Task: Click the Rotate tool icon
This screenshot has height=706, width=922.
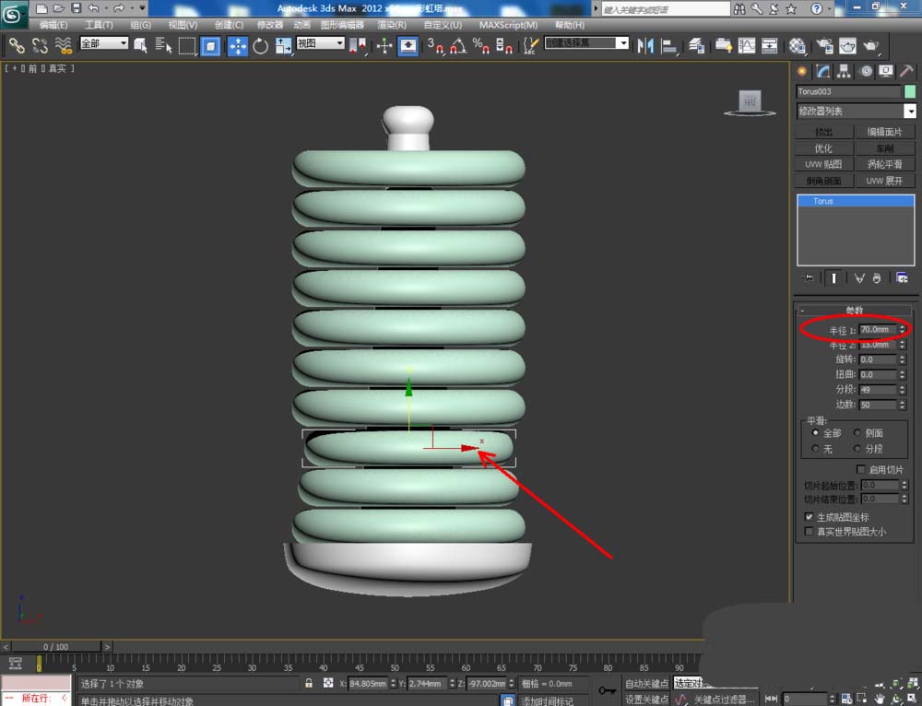Action: 260,45
